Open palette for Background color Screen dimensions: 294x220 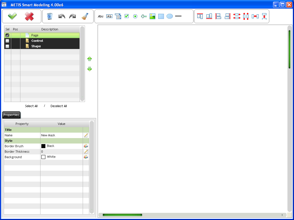[x=86, y=157]
